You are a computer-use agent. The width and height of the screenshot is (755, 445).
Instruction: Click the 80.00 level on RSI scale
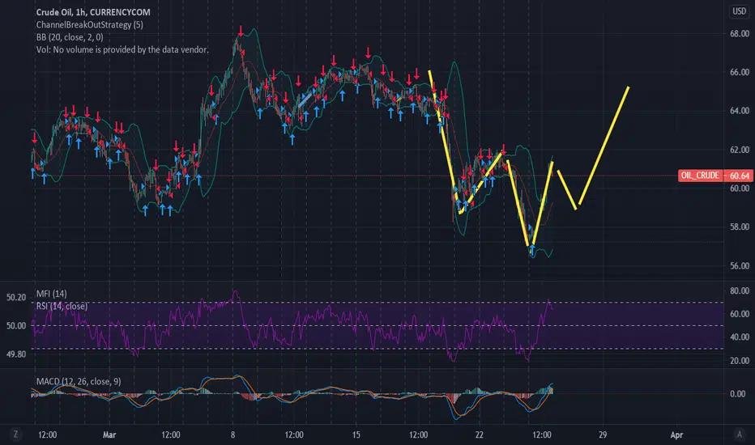740,290
